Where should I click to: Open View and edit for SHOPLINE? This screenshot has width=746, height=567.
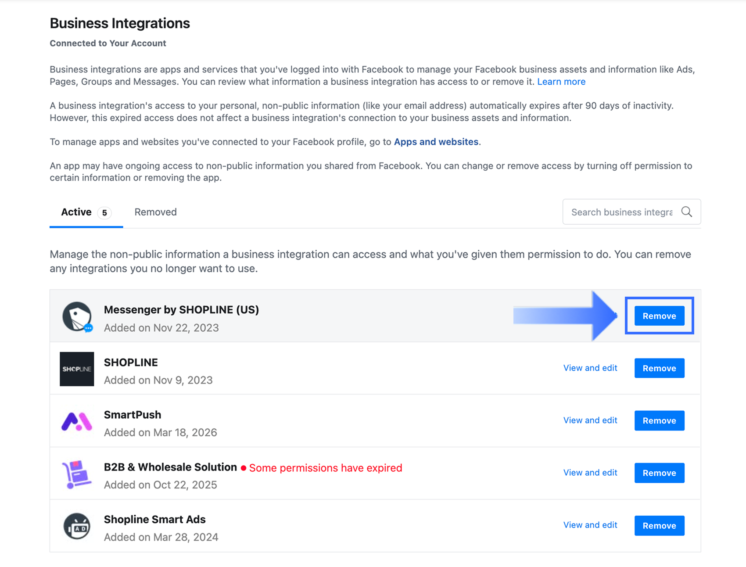[x=590, y=368]
